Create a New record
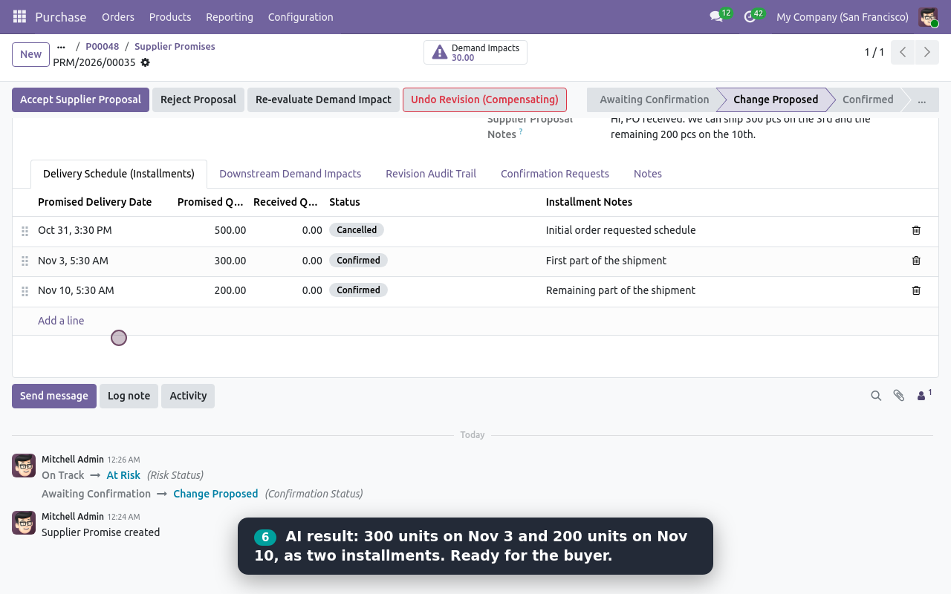 30,54
